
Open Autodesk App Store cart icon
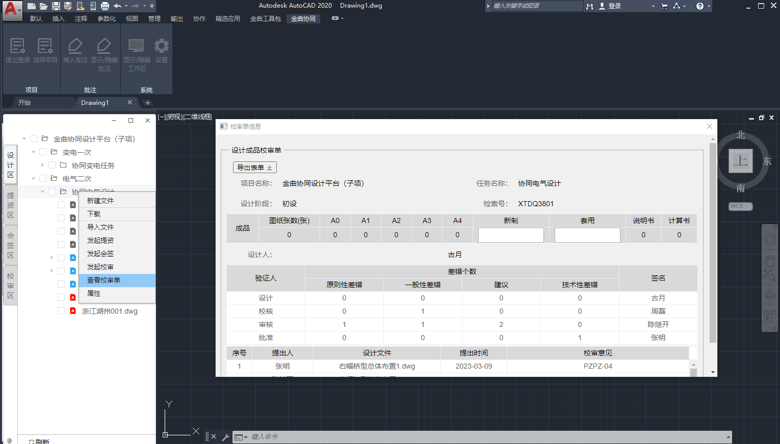[x=664, y=6]
